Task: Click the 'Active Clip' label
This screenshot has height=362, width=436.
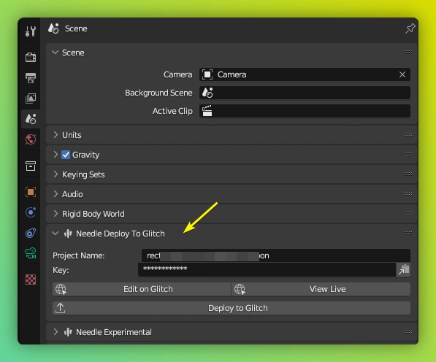Action: point(172,111)
